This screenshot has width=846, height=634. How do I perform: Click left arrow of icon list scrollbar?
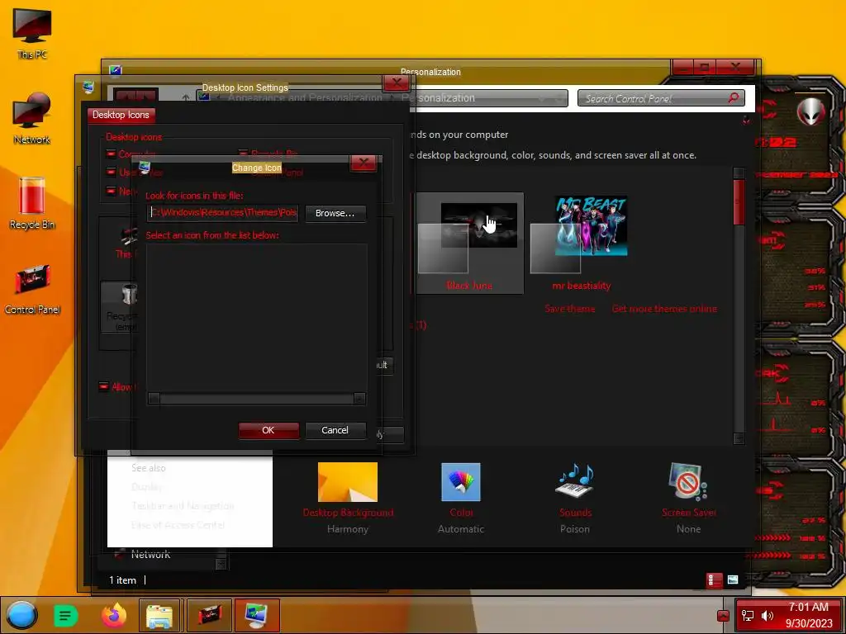point(154,399)
